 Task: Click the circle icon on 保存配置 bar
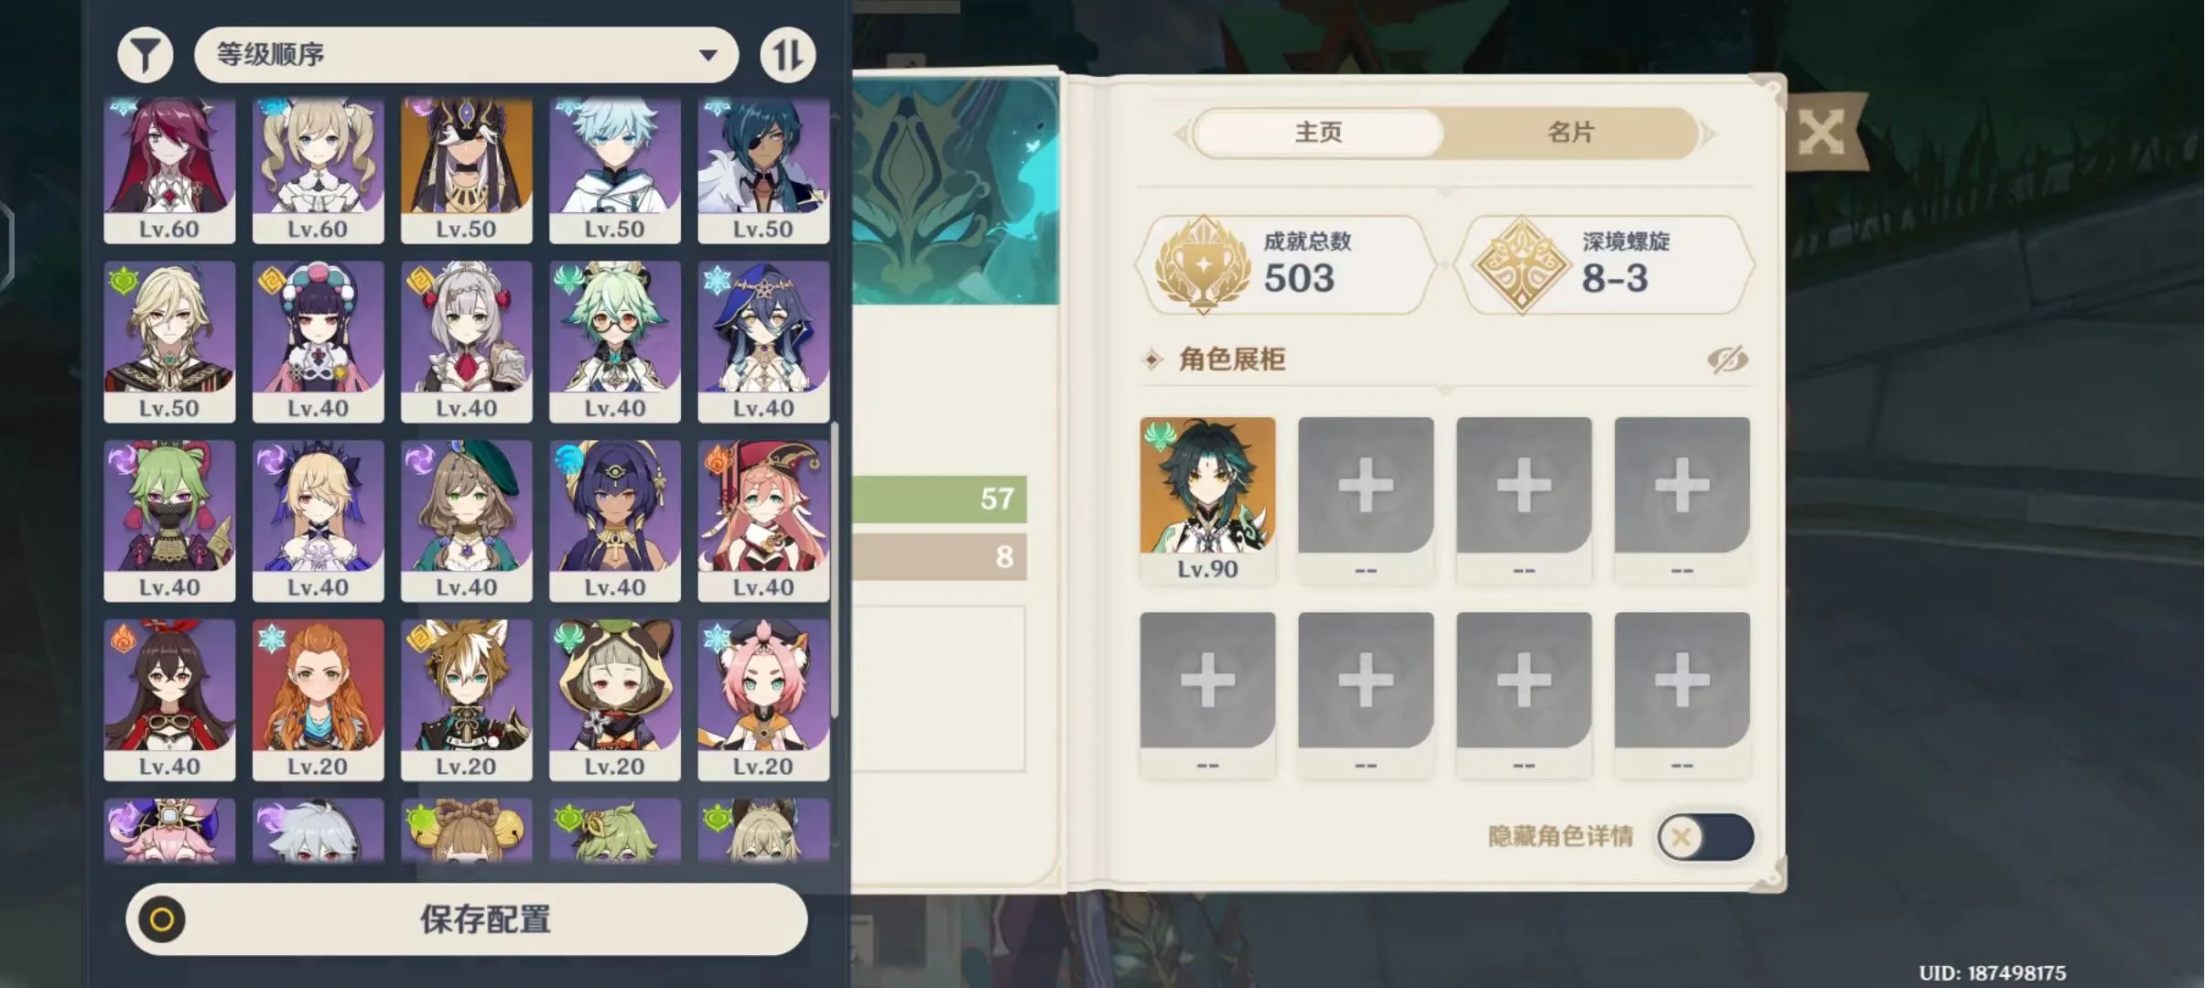162,919
